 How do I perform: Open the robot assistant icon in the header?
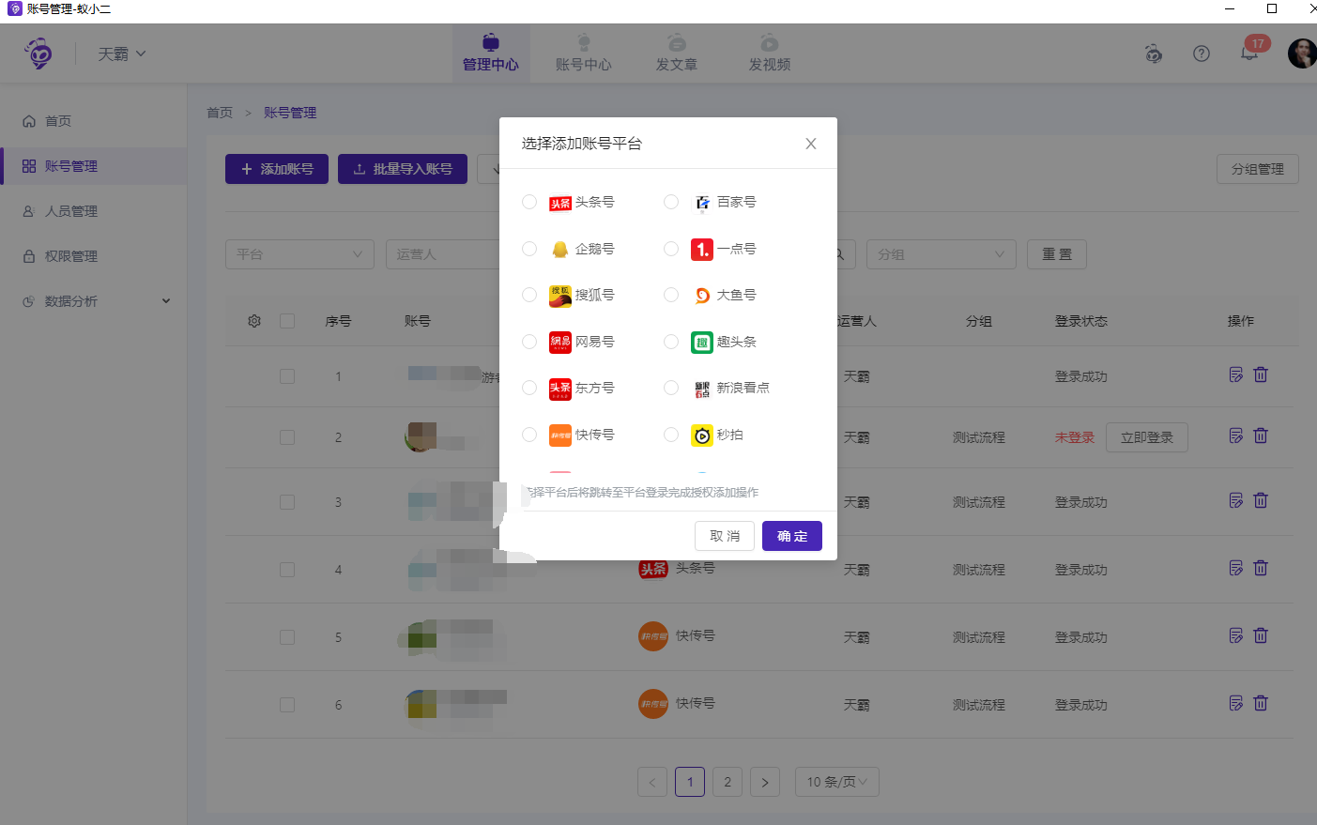pyautogui.click(x=1154, y=53)
